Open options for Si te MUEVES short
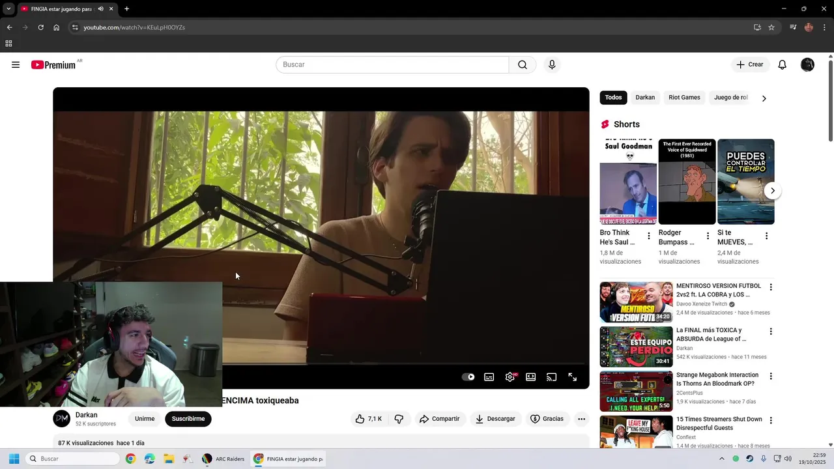 coord(766,236)
